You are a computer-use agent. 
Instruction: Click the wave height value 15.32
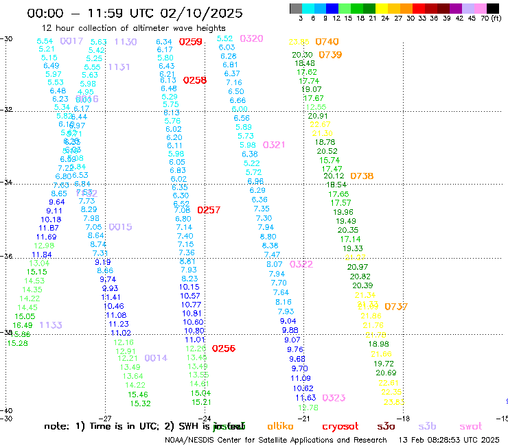click(x=140, y=403)
